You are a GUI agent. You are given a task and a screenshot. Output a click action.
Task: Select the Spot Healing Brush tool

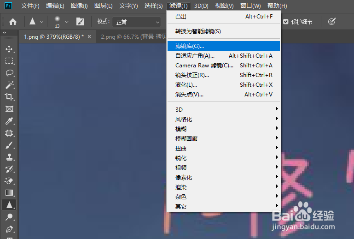coord(9,133)
